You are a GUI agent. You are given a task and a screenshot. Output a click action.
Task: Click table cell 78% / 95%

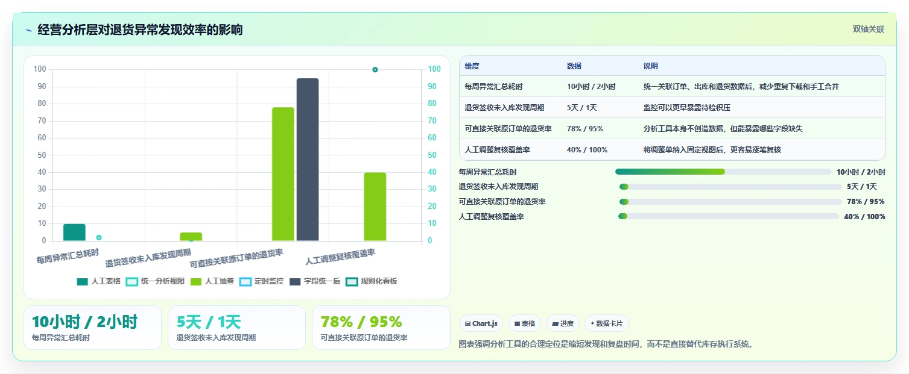(585, 129)
